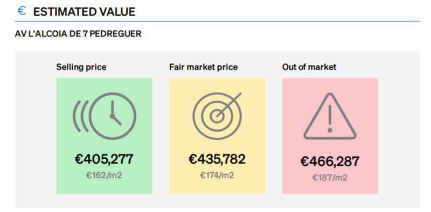Click the €466,287 out of market value
The image size is (431, 212).
tap(330, 161)
